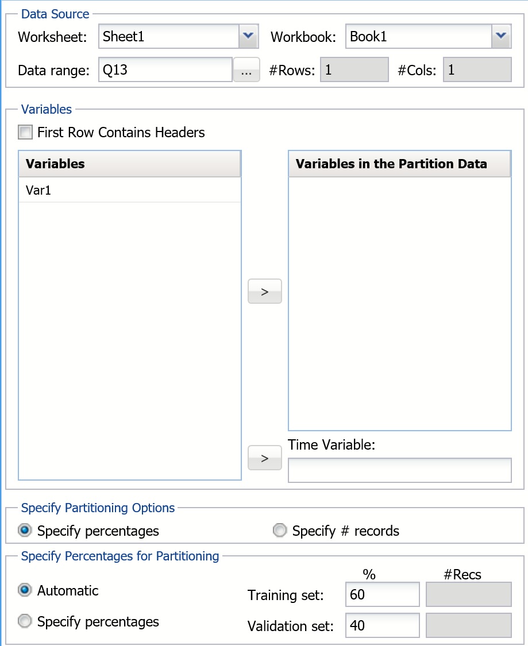
Task: Click the Worksheet combo box showing Sheet1
Action: coord(169,36)
